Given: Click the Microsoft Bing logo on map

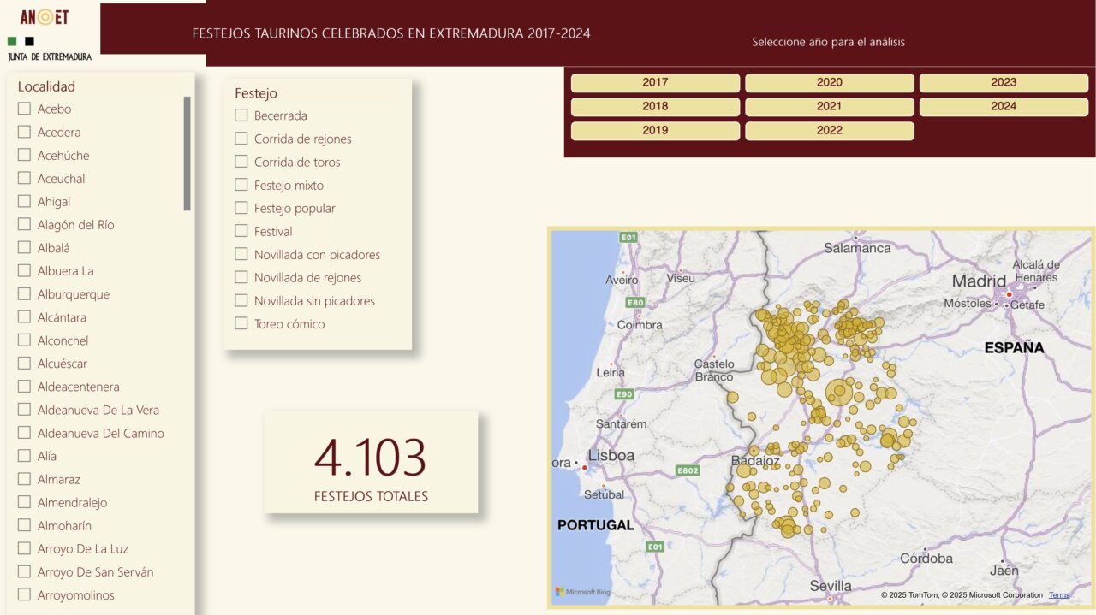Looking at the screenshot, I should coord(582,592).
